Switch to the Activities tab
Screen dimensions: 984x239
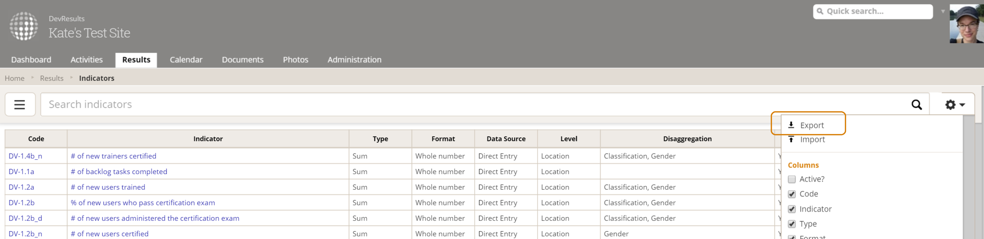point(87,60)
